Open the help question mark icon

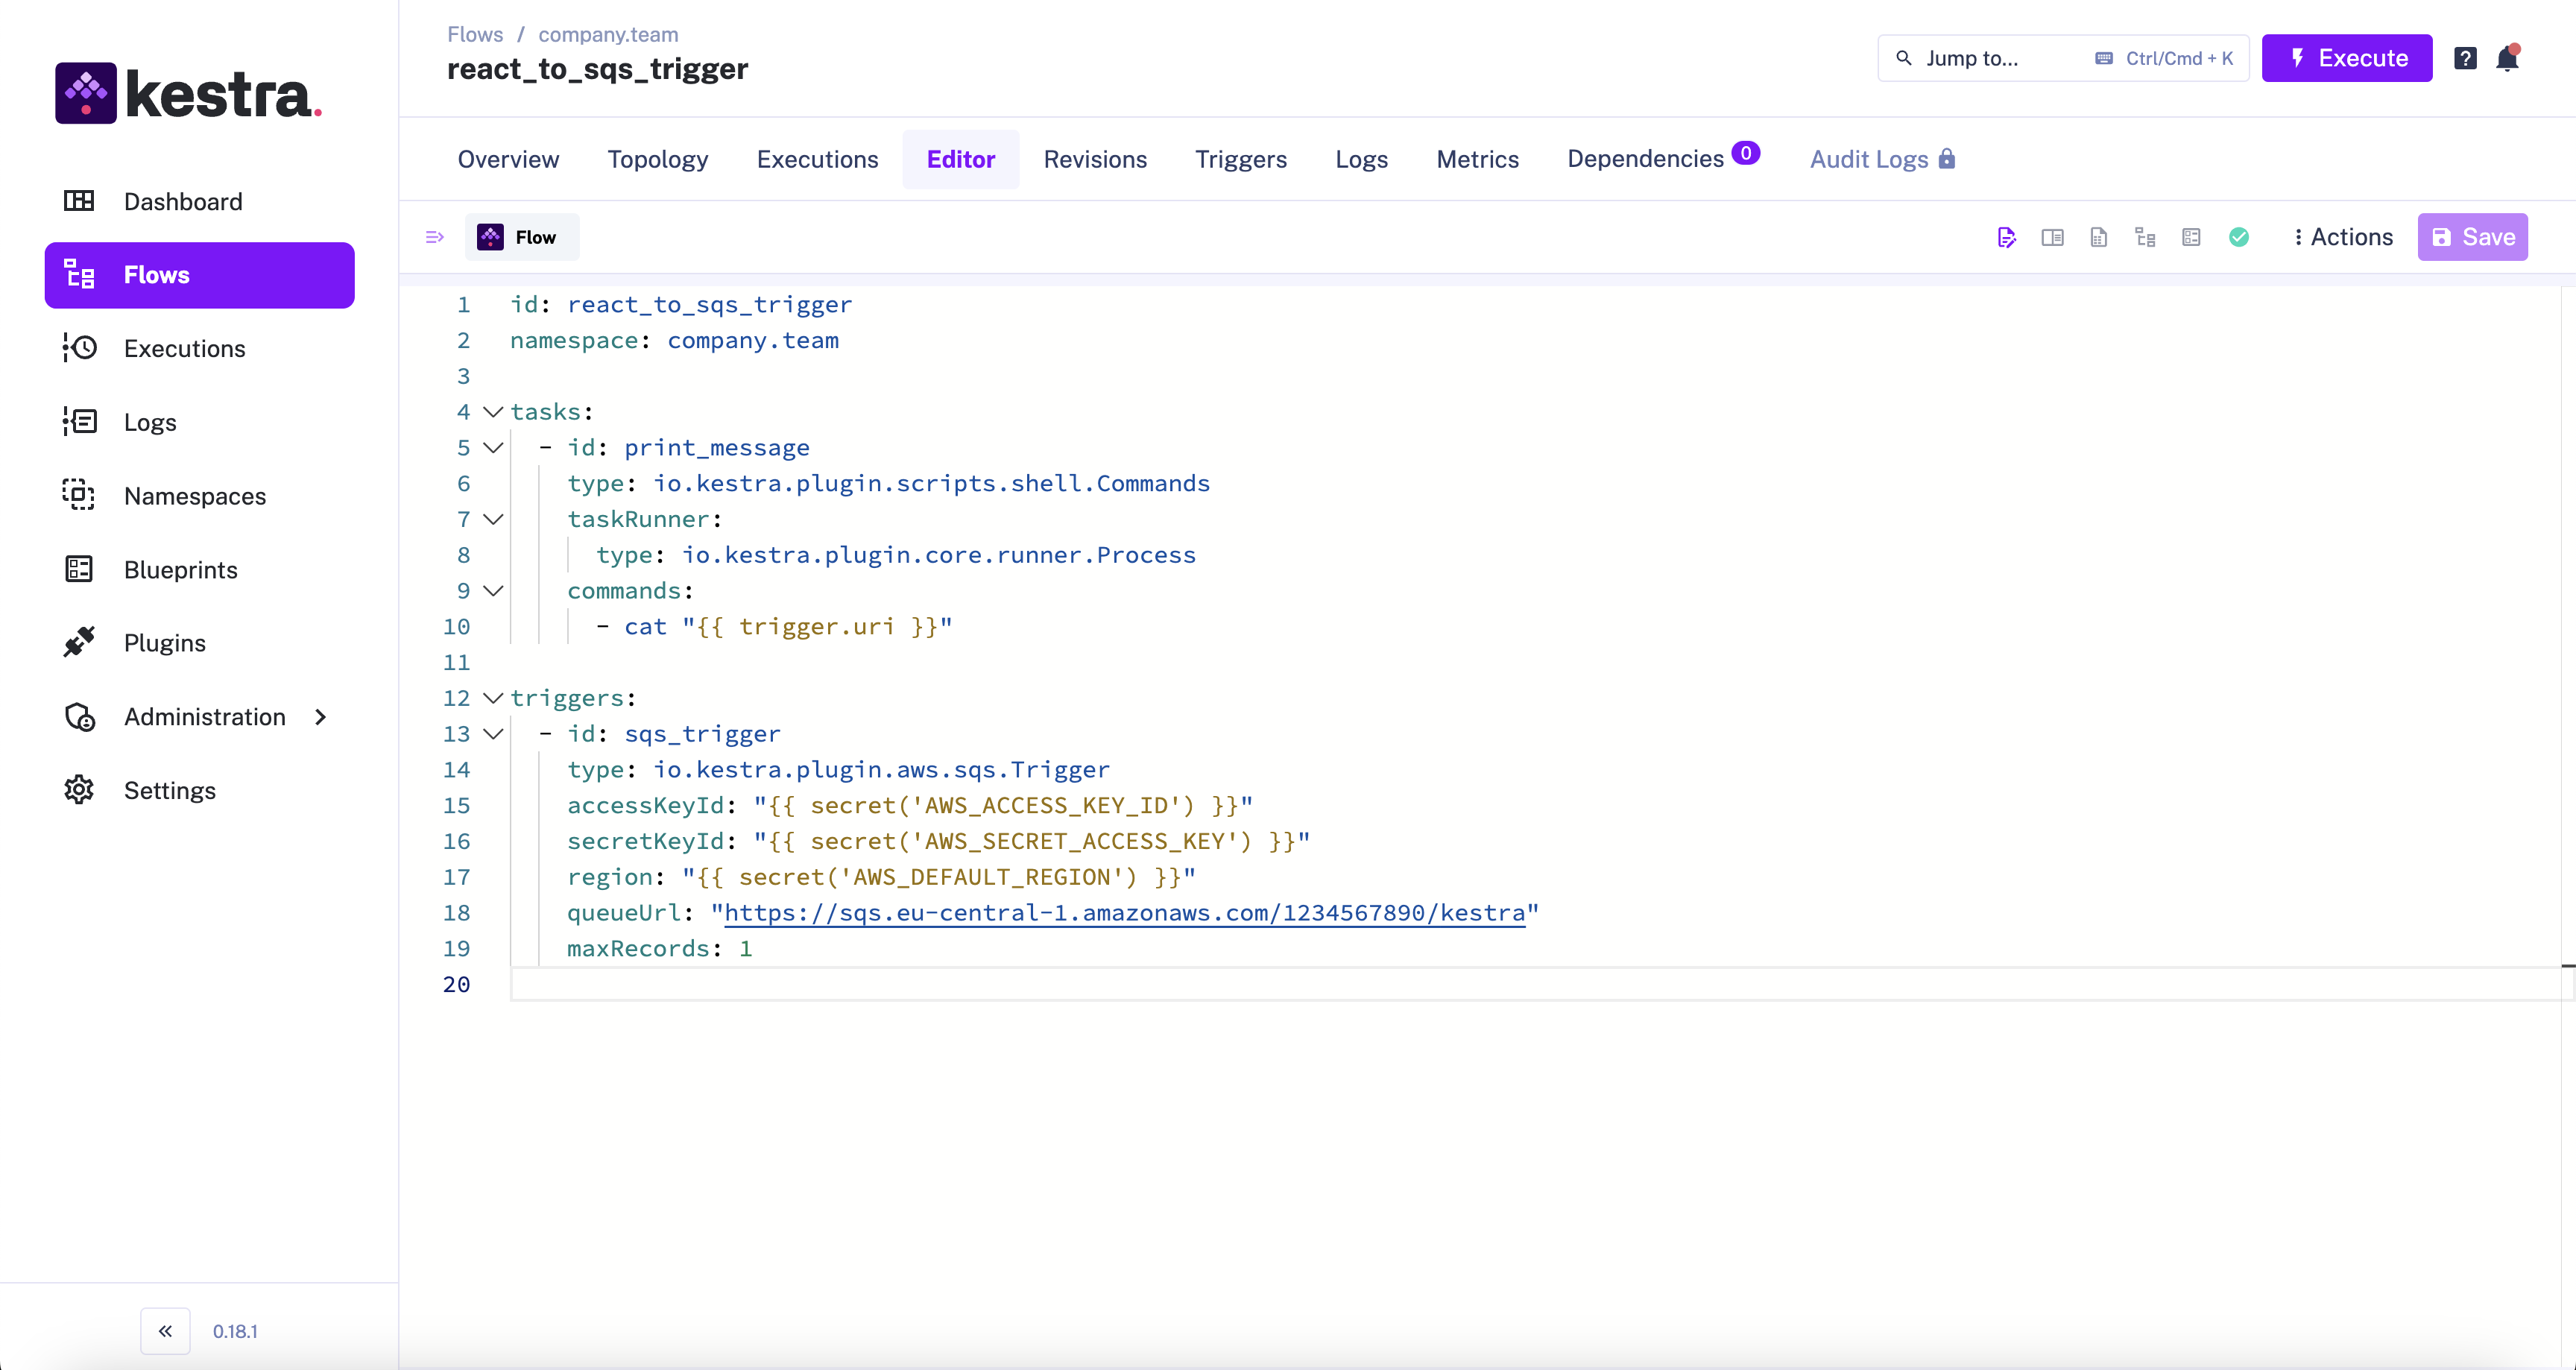[2465, 59]
